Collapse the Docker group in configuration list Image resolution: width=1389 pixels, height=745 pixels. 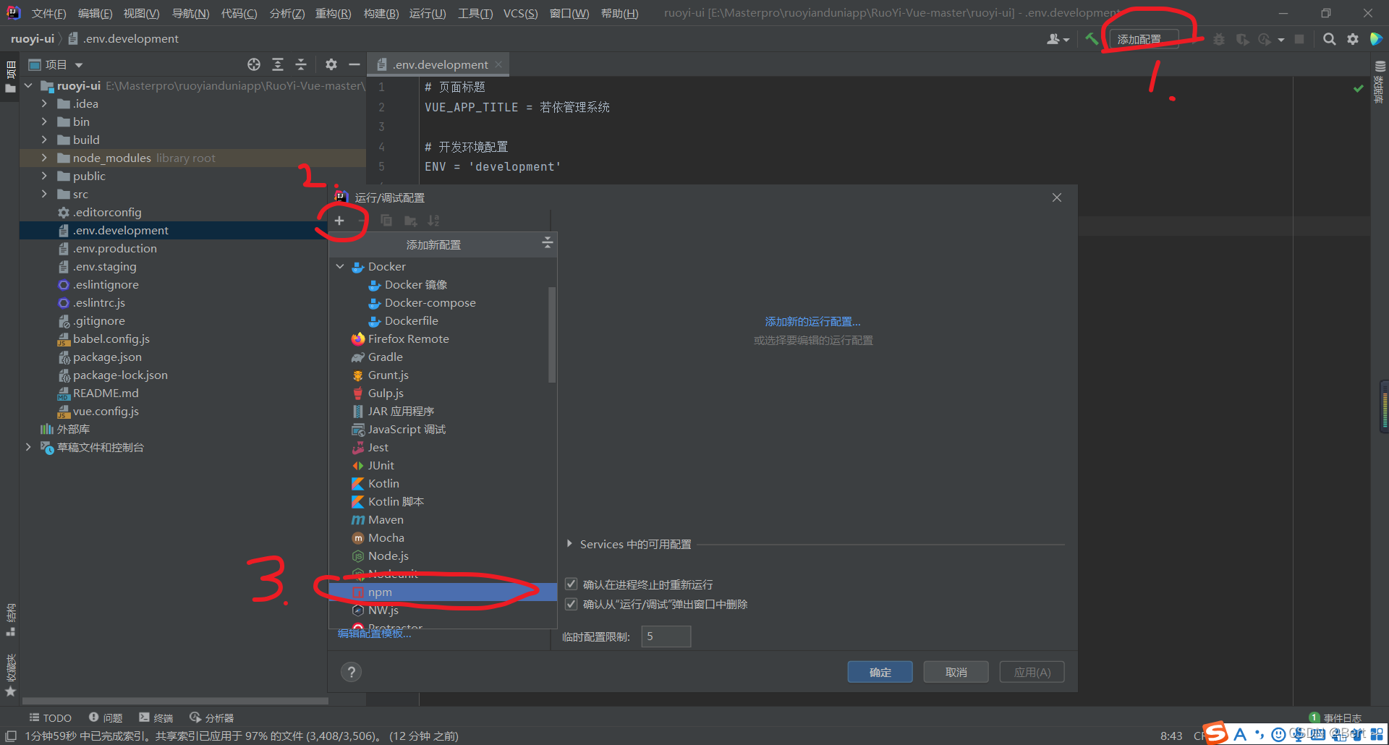[340, 266]
